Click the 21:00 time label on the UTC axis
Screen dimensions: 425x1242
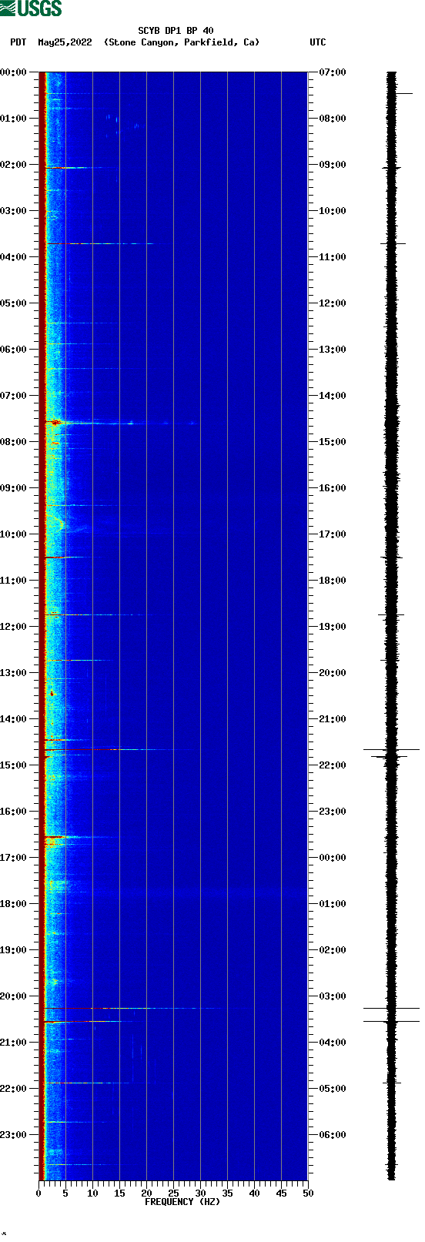(x=333, y=719)
